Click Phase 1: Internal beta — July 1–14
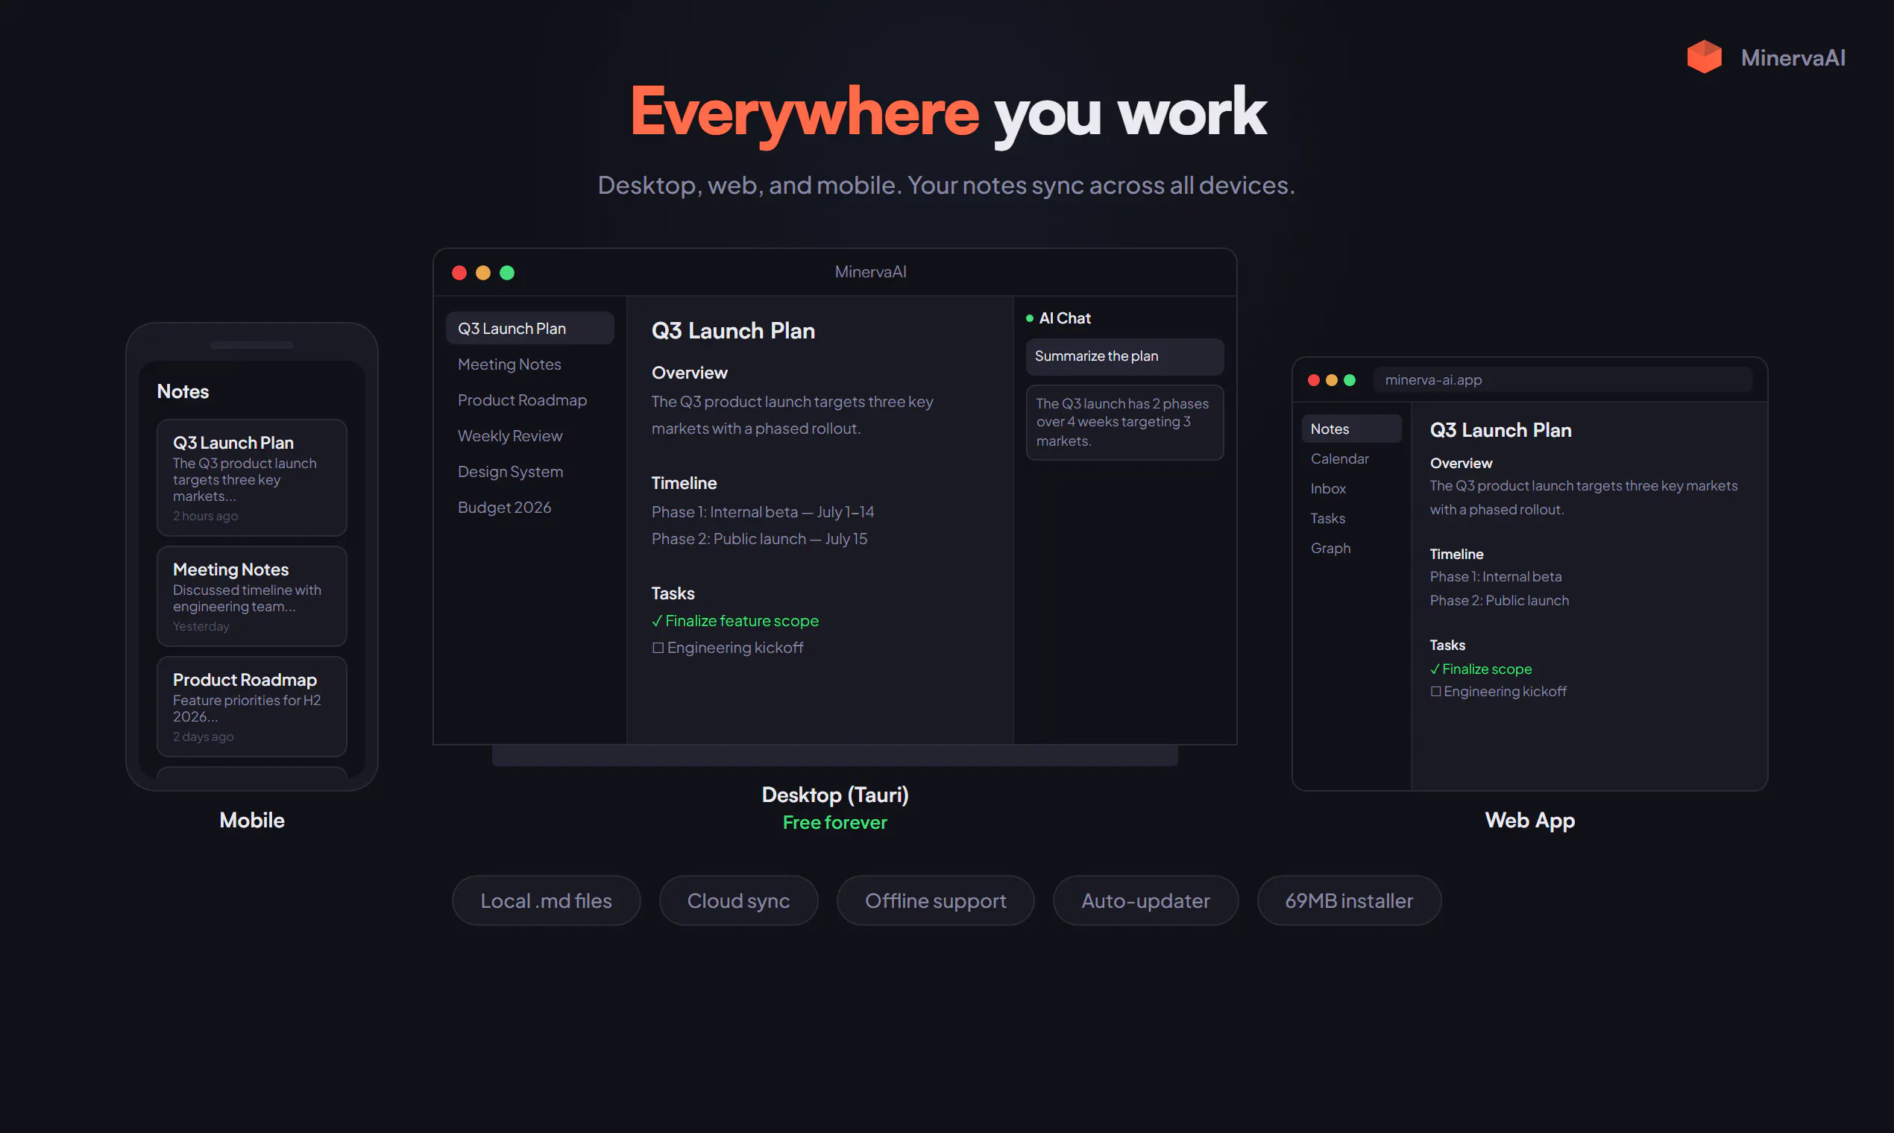 click(x=763, y=512)
